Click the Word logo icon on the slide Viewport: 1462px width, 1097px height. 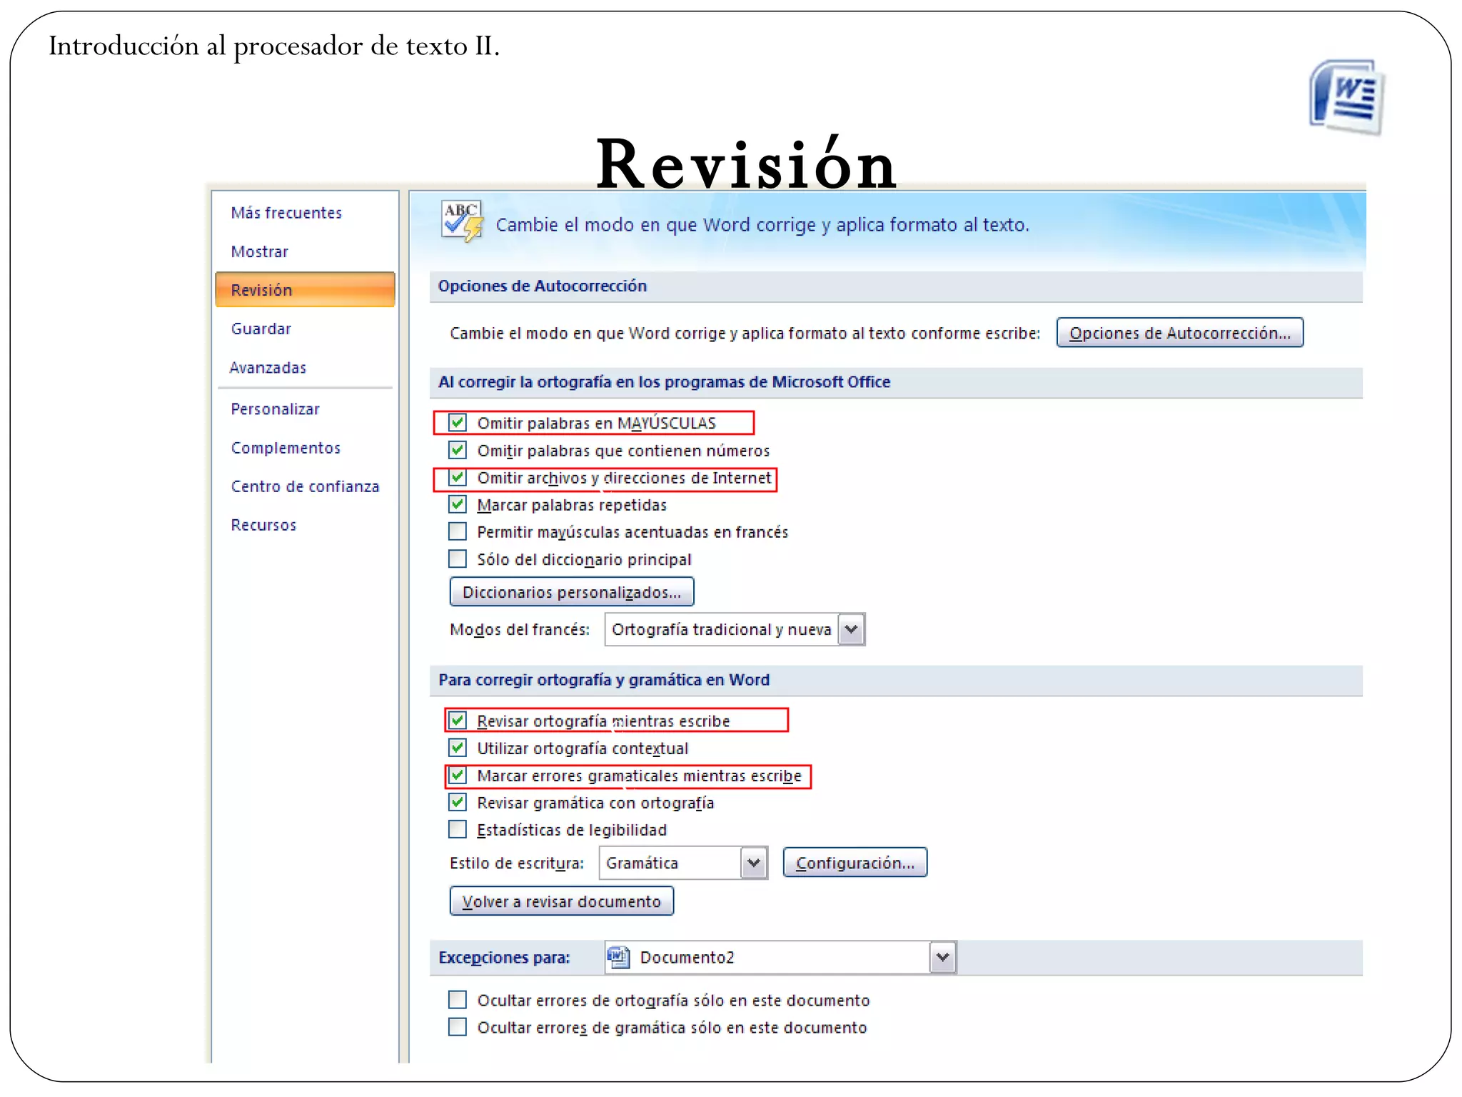[1346, 97]
